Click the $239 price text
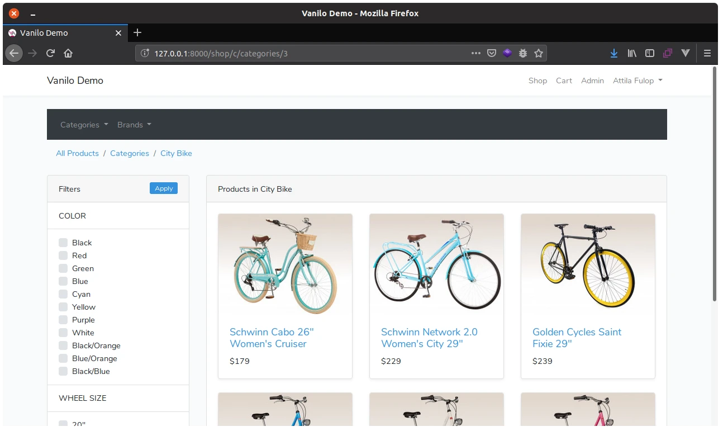 [543, 361]
